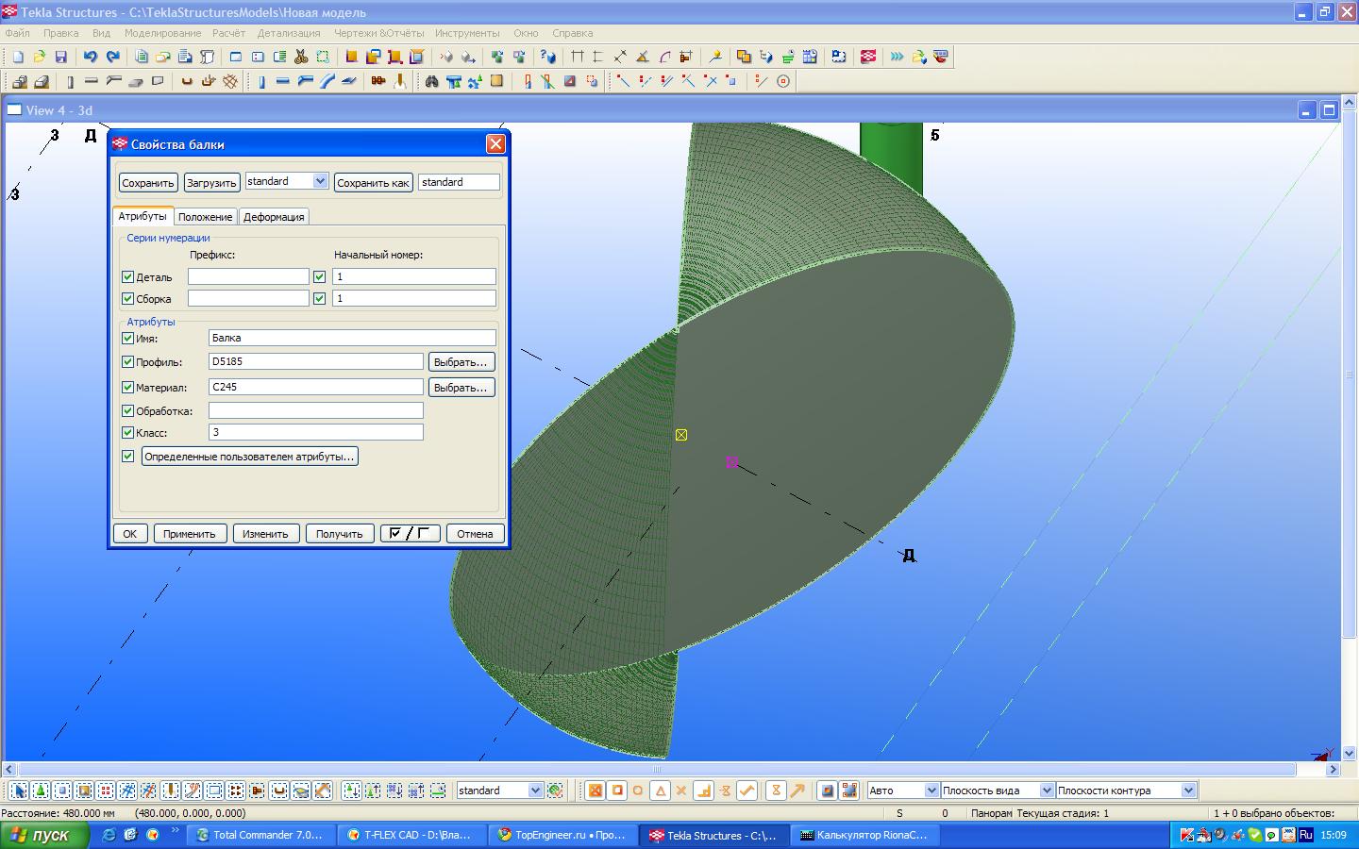Click the binoculars find icon
This screenshot has height=849, width=1359.
coord(431,81)
